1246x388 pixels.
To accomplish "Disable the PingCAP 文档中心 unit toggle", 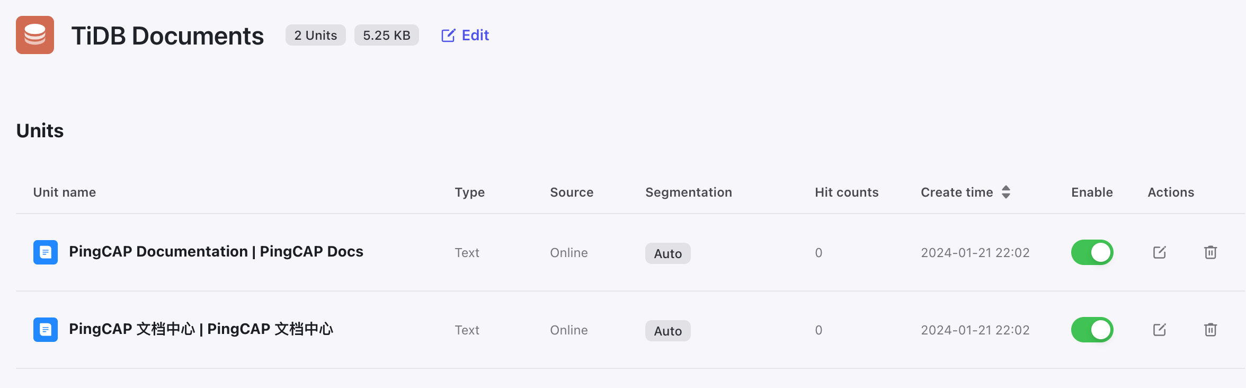I will (1092, 330).
